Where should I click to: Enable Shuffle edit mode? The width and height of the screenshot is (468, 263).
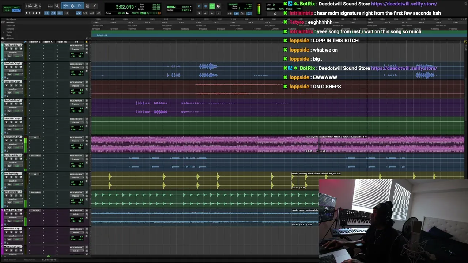[7, 7]
